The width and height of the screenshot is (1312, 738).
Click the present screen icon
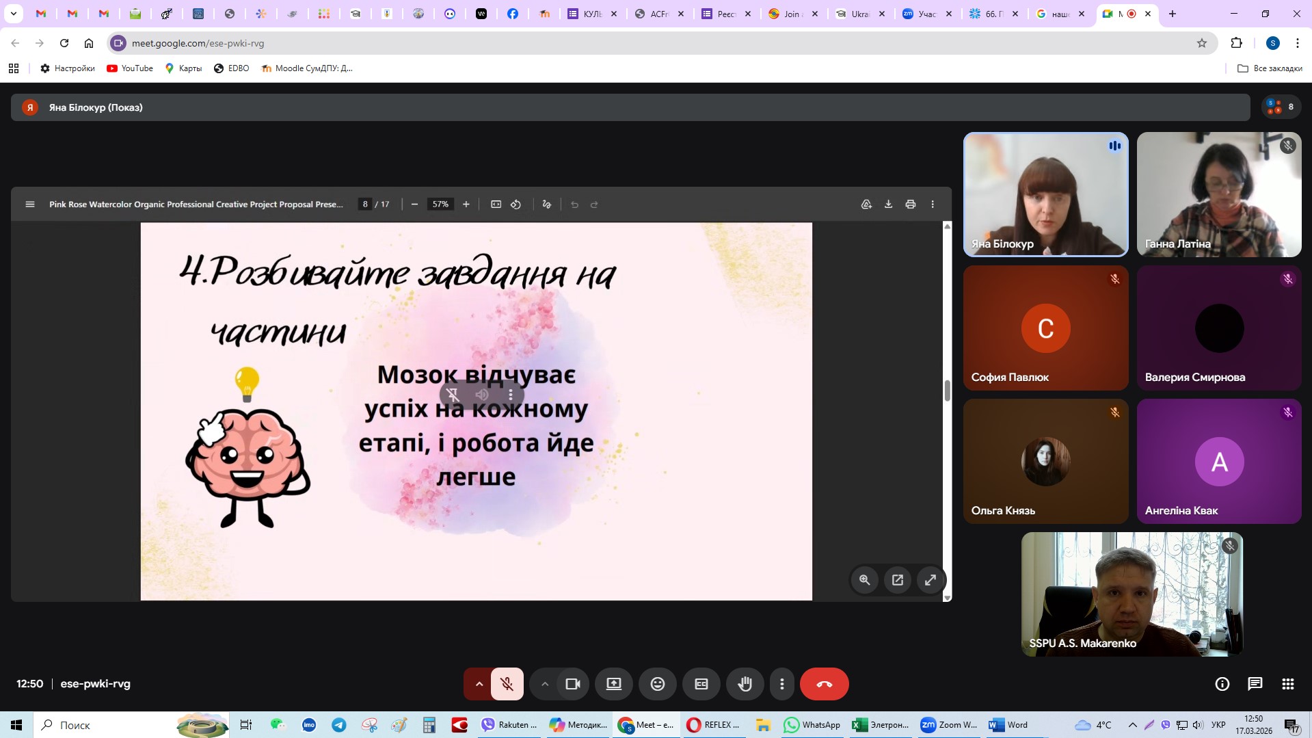click(613, 684)
